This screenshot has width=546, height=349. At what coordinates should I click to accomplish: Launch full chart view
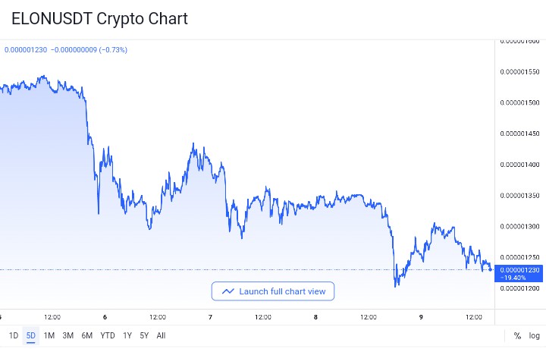tap(273, 291)
